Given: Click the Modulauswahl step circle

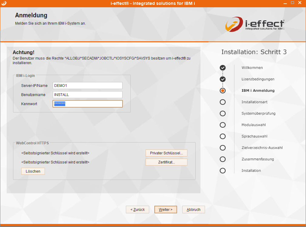Looking at the screenshot, I should tap(223, 125).
